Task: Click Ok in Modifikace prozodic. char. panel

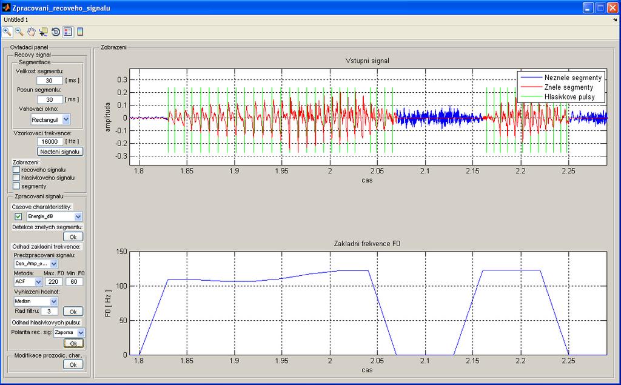Action: point(73,365)
